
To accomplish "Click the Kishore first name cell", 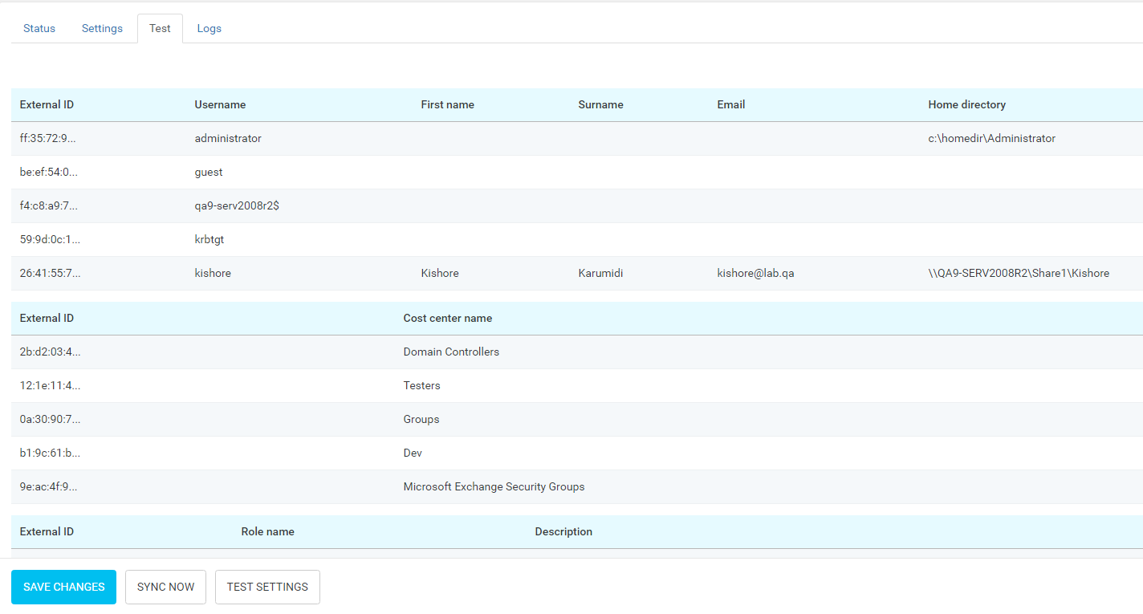I will (x=440, y=273).
